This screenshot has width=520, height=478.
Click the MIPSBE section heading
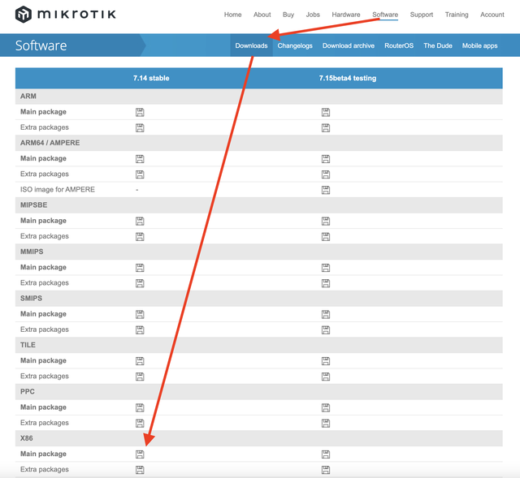34,205
